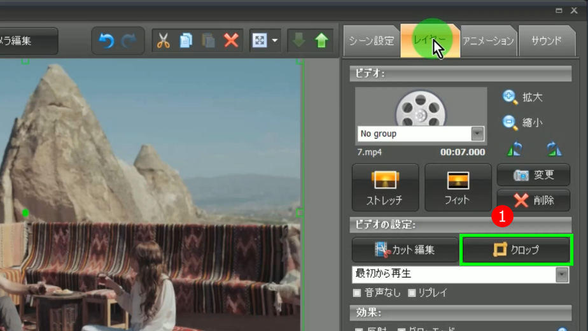Click the red X delete icon in toolbar
The width and height of the screenshot is (588, 331).
click(231, 41)
